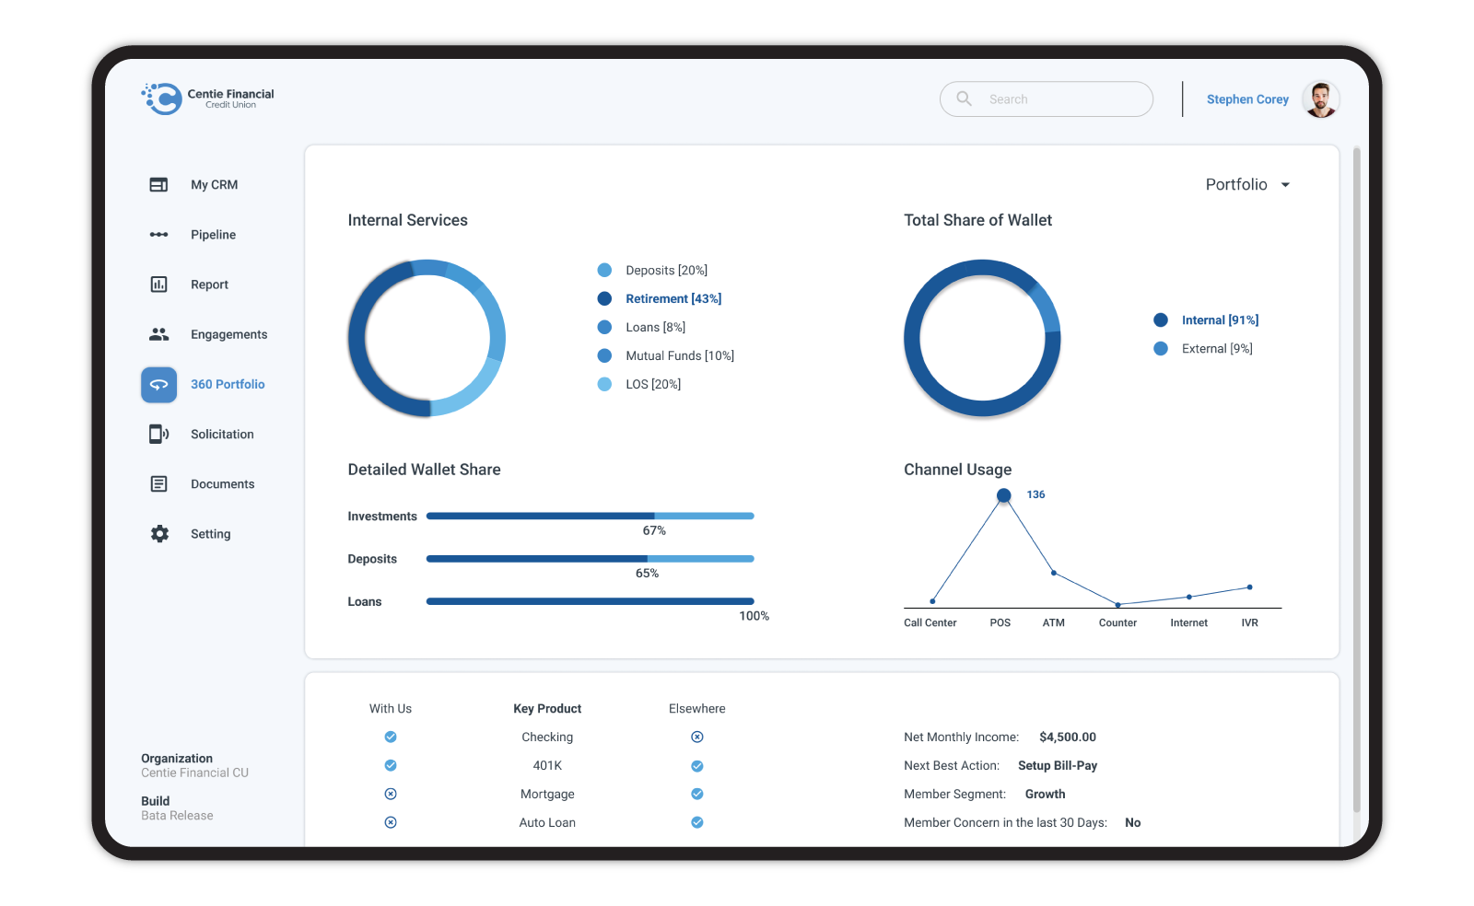Screen dimensions: 1474x906
Task: Open the Solicitation section
Action: (222, 434)
